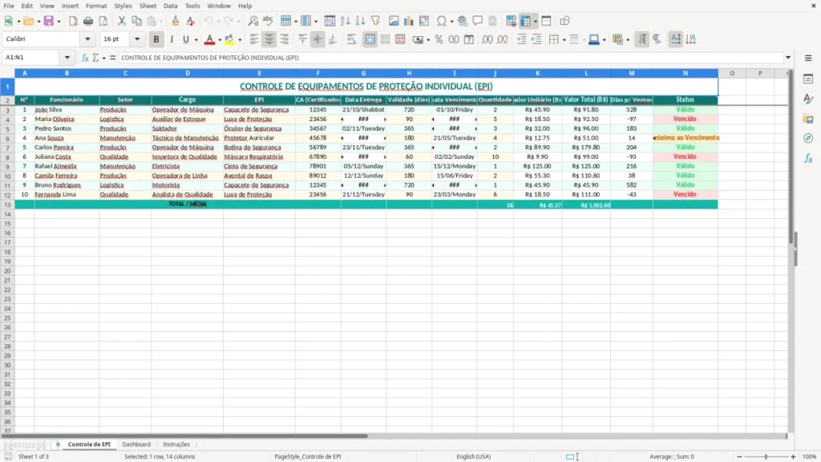Expand the Name Box dropdown
This screenshot has width=821, height=462.
(x=67, y=58)
